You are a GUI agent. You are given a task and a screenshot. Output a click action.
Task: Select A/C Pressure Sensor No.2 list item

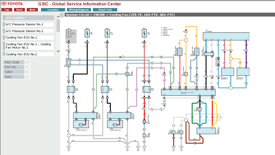point(29,31)
